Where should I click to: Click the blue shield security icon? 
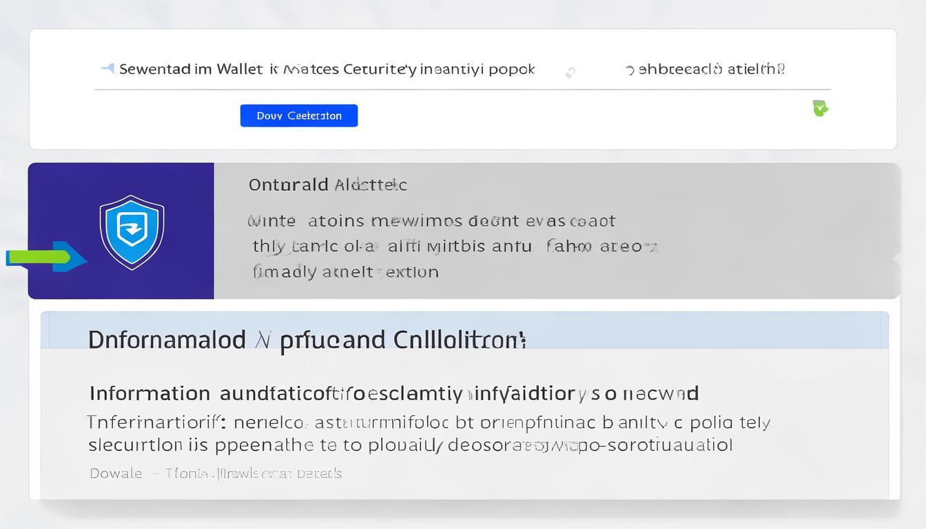click(x=132, y=231)
